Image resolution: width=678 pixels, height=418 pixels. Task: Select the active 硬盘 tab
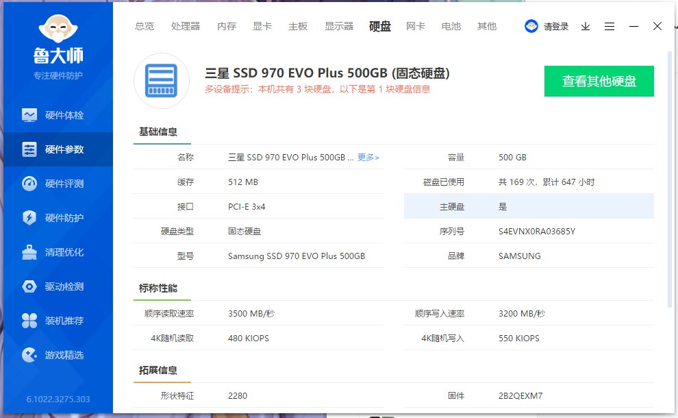point(380,27)
